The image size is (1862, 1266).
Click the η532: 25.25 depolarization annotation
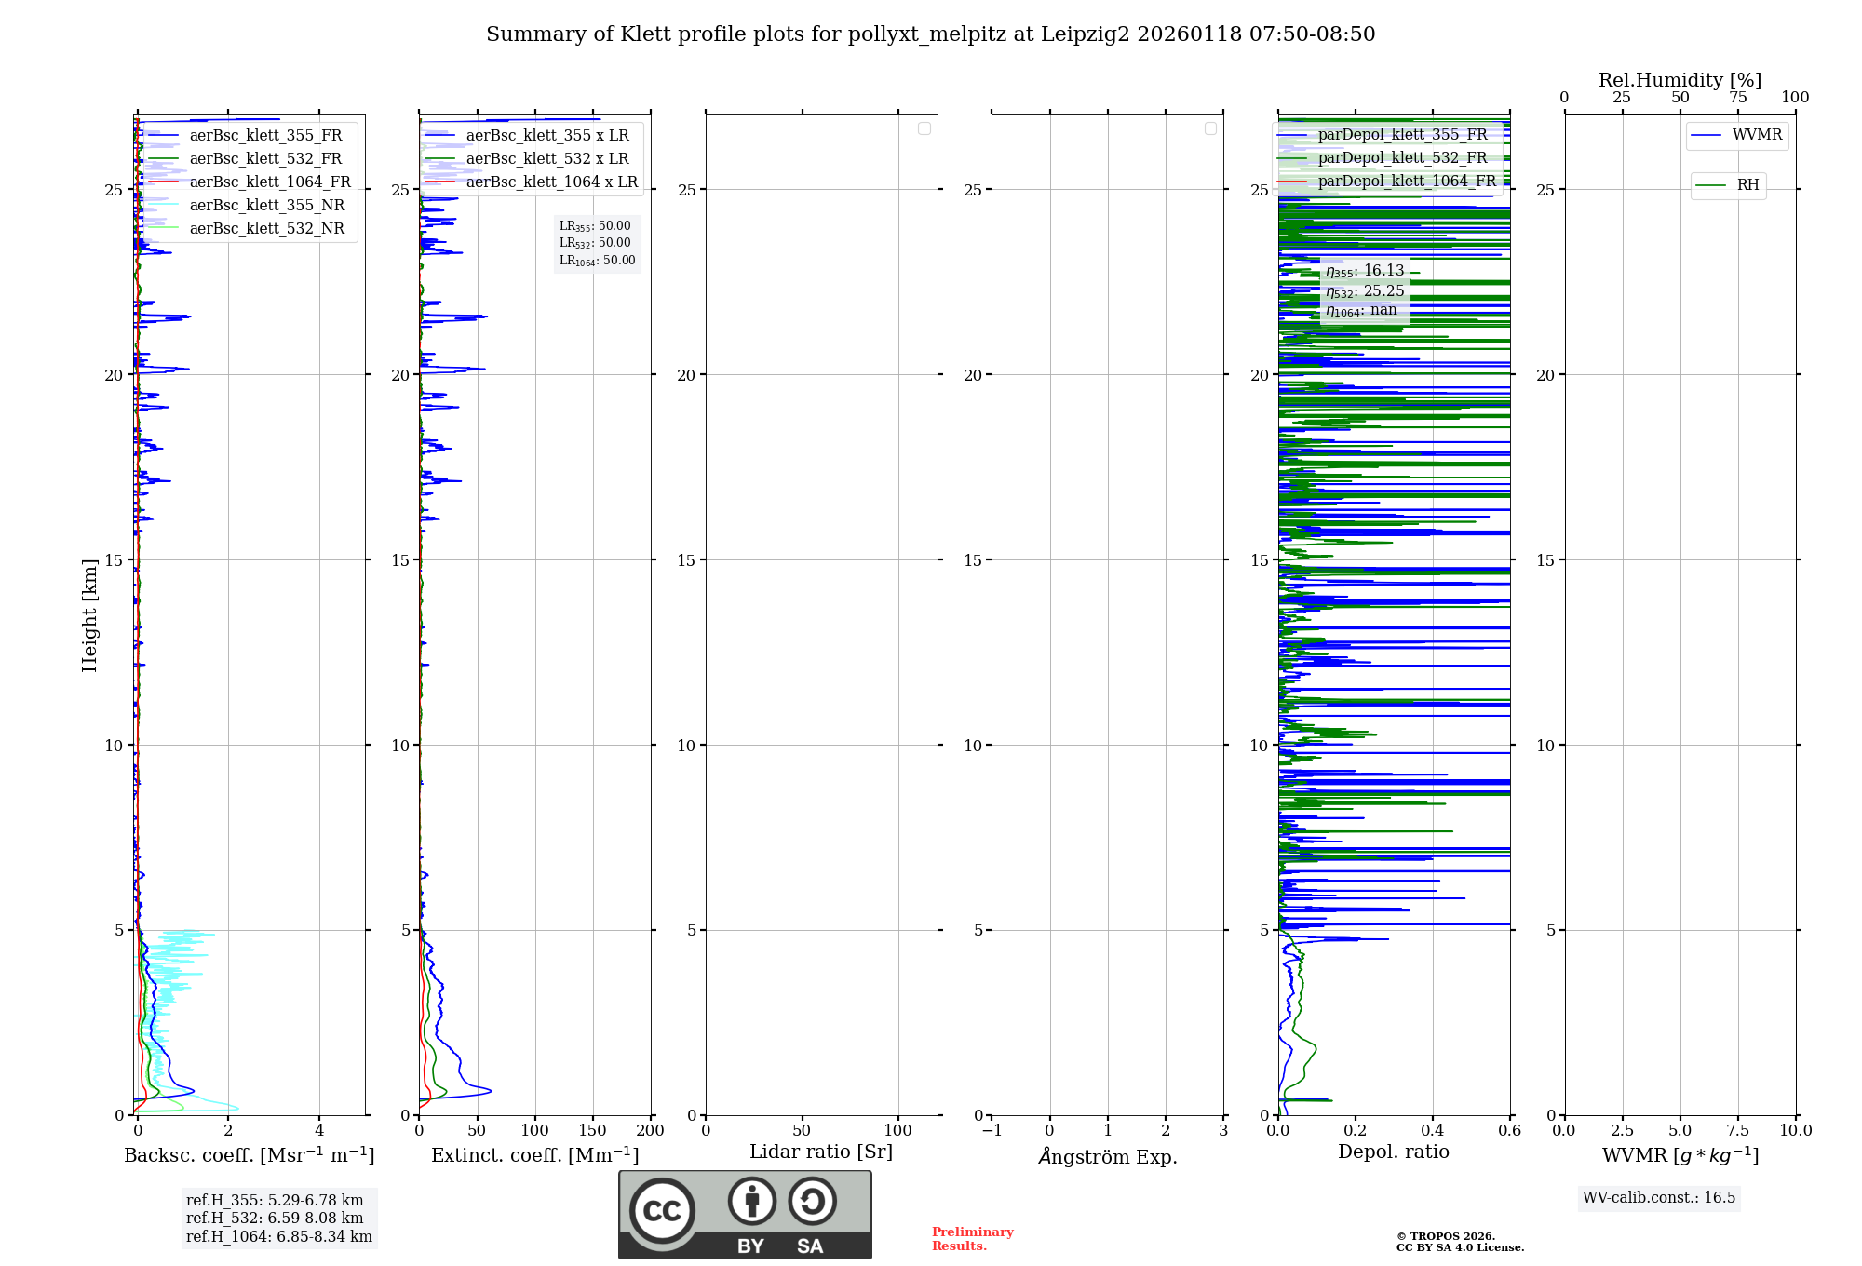(x=1365, y=291)
